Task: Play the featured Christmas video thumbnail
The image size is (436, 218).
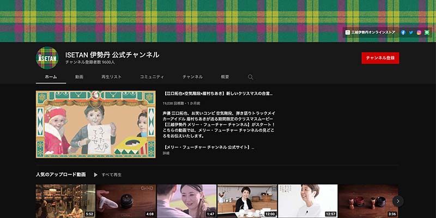Action: tap(96, 124)
